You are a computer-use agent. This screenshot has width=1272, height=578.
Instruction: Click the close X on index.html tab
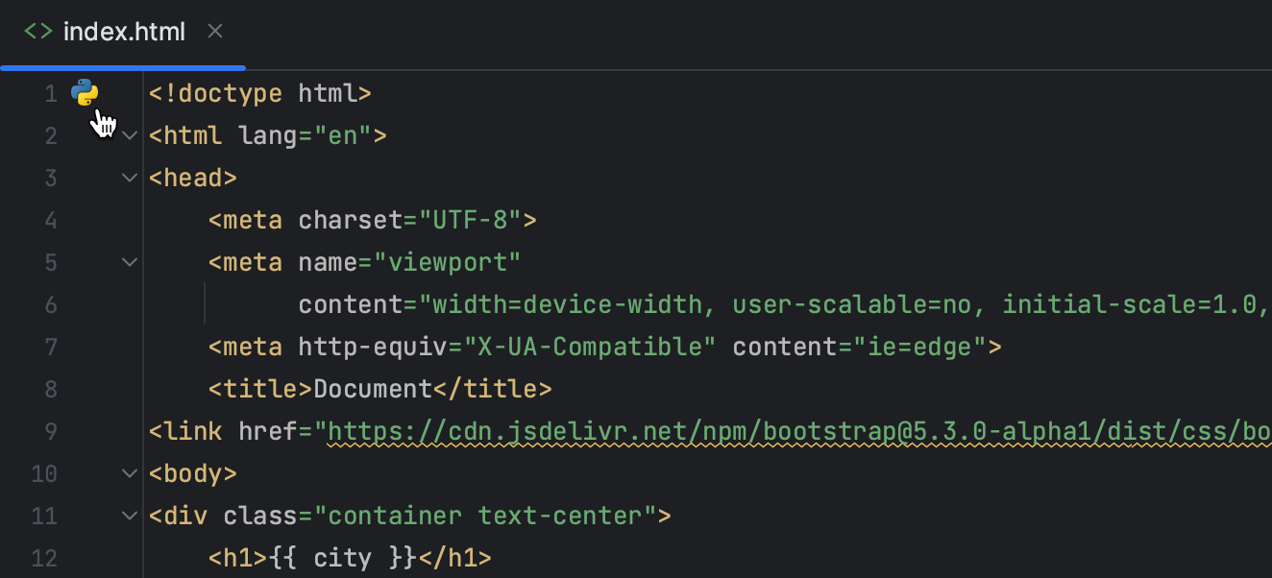(x=214, y=31)
